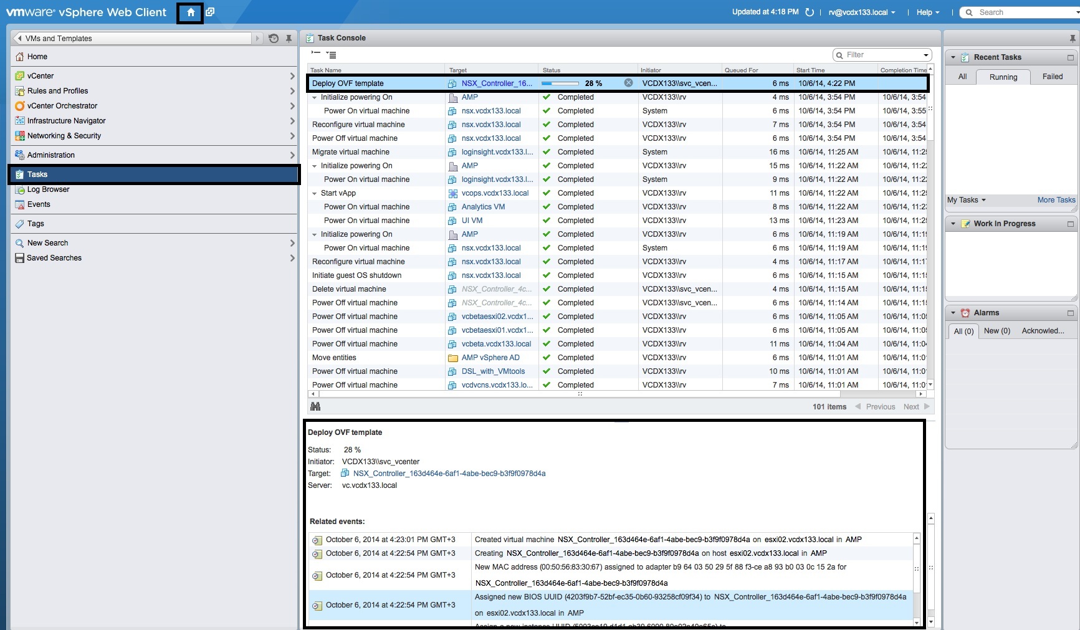
Task: Click the Networking & Security icon
Action: coord(19,136)
